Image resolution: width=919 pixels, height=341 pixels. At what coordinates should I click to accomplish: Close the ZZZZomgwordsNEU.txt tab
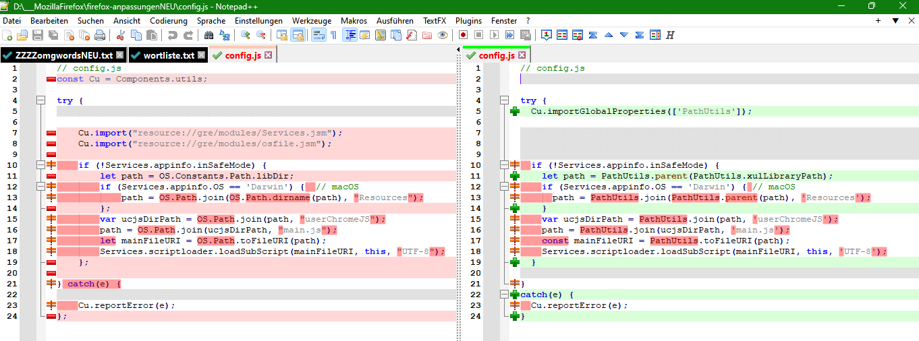120,55
